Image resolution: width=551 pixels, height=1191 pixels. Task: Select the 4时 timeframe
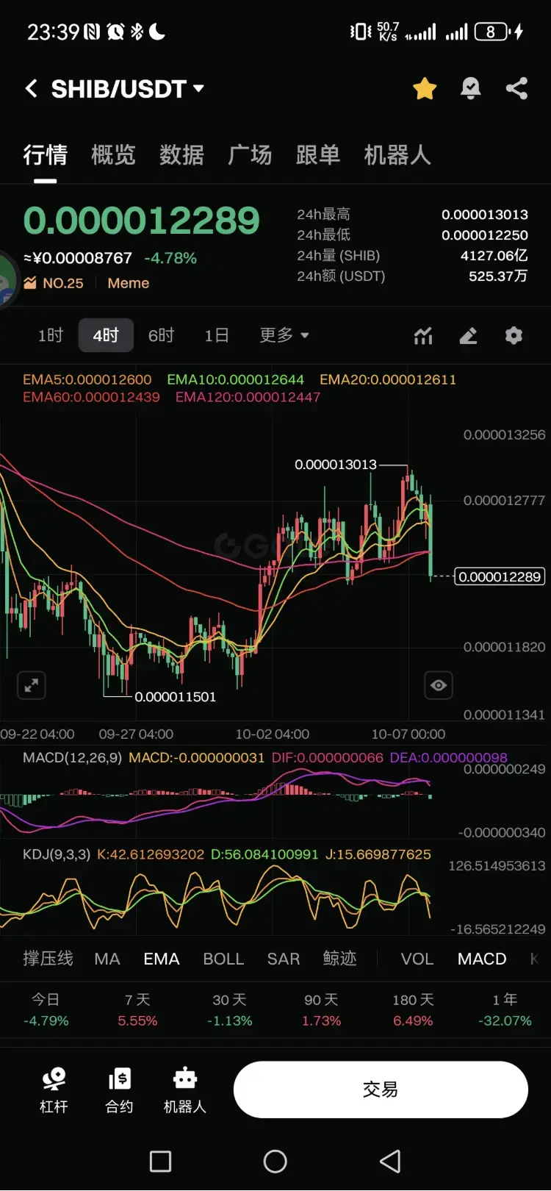coord(106,335)
